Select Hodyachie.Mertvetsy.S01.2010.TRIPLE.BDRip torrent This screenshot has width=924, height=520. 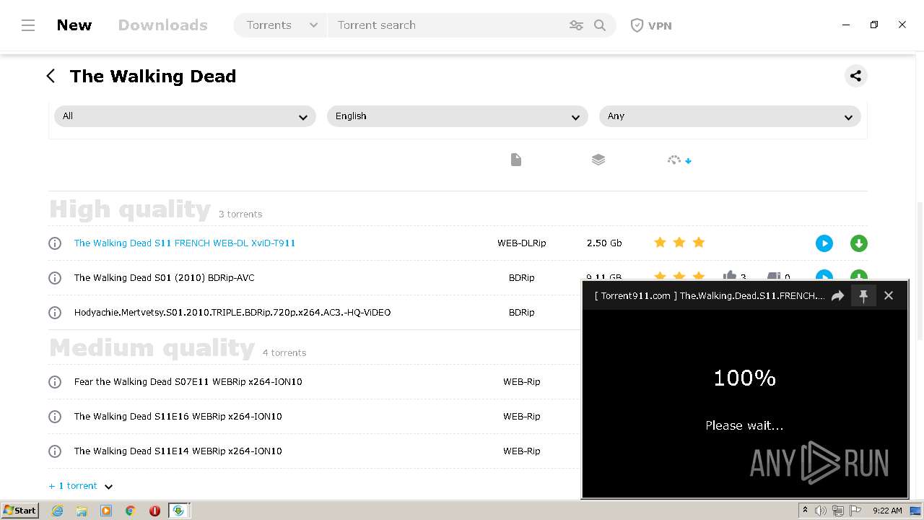click(x=232, y=313)
